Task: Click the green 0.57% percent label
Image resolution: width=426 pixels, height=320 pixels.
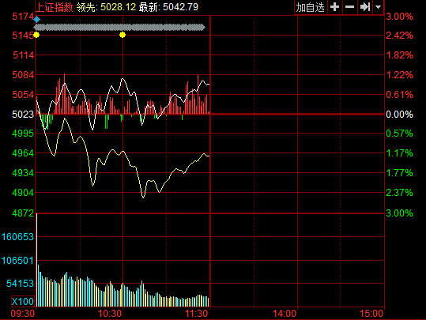Action: 399,134
